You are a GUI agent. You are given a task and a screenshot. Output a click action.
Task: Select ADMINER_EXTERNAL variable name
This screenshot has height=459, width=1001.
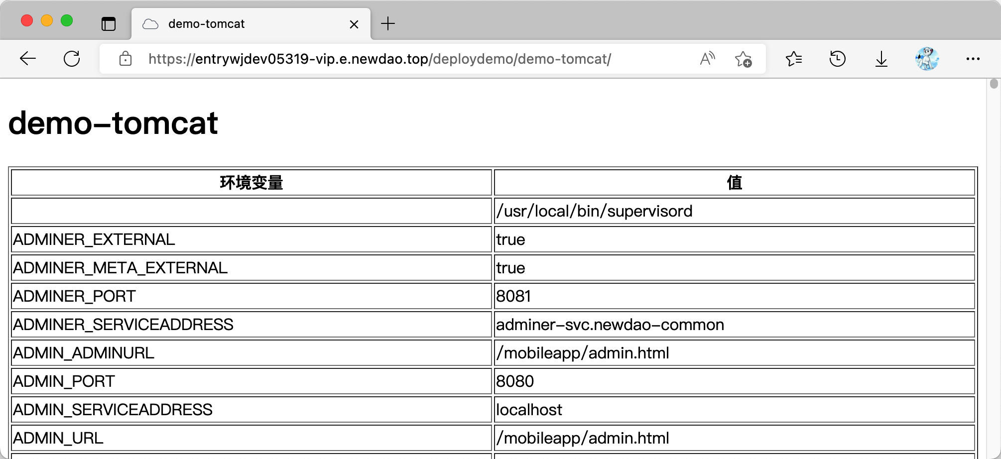[94, 239]
